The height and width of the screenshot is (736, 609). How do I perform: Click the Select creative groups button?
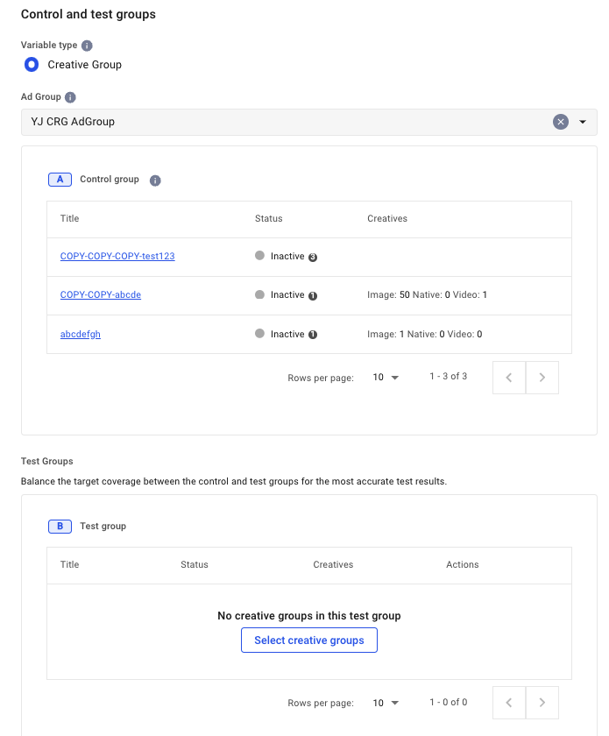pos(308,640)
